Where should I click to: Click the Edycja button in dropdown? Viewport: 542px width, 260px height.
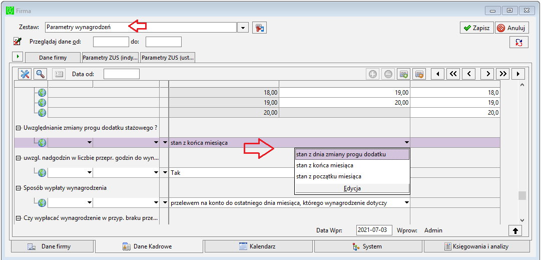coord(352,188)
